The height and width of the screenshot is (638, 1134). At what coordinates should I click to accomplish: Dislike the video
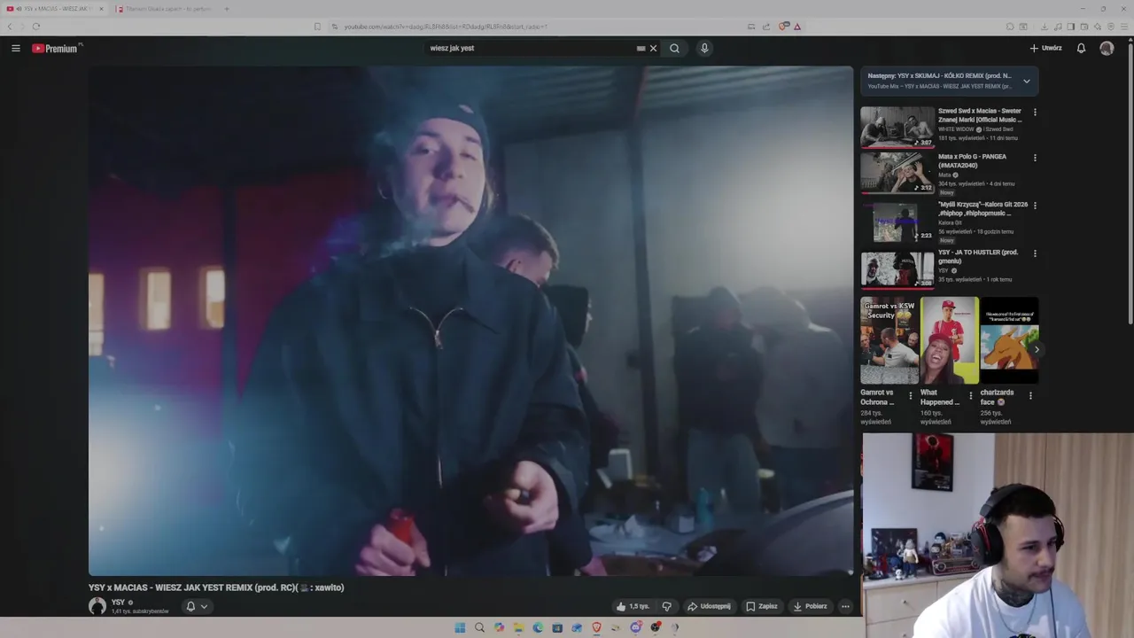click(x=667, y=606)
